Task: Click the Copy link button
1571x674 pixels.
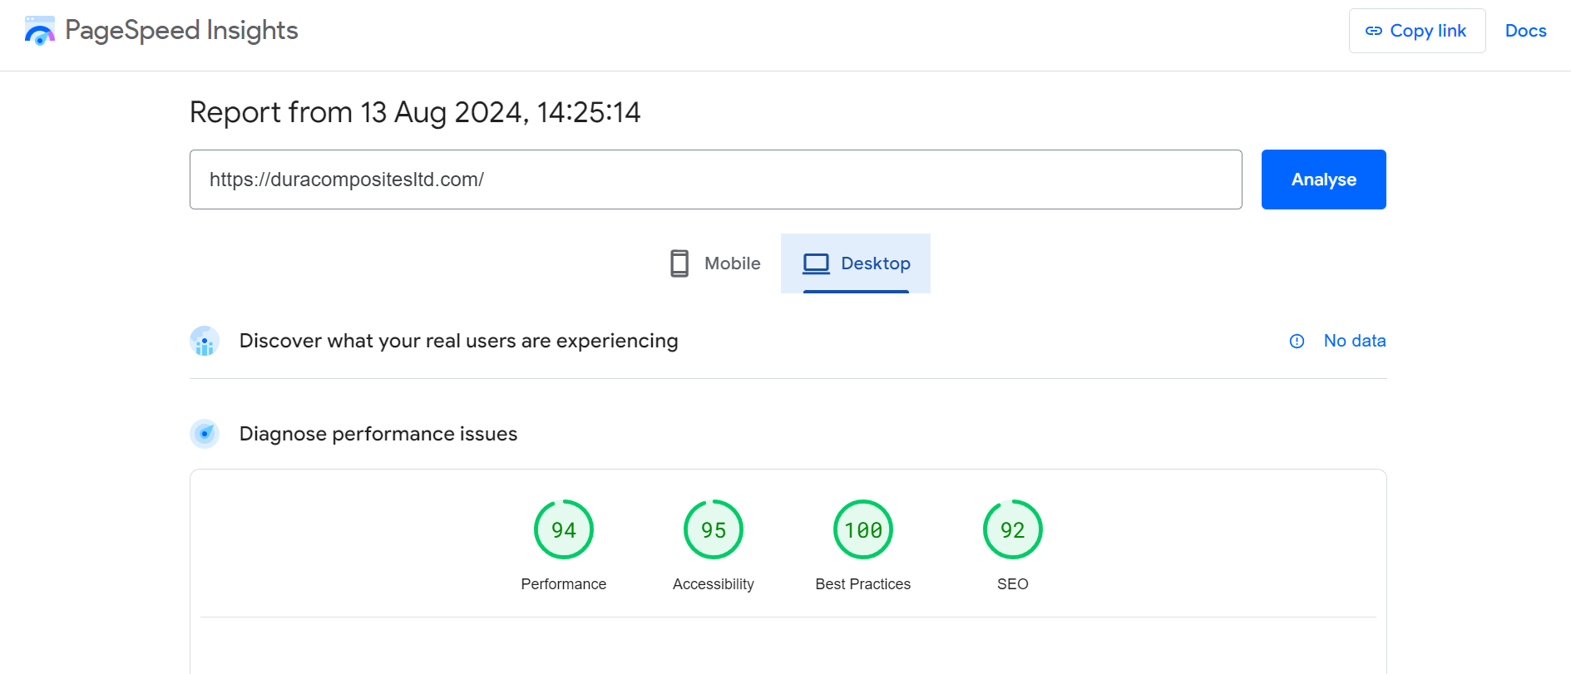Action: click(x=1417, y=31)
